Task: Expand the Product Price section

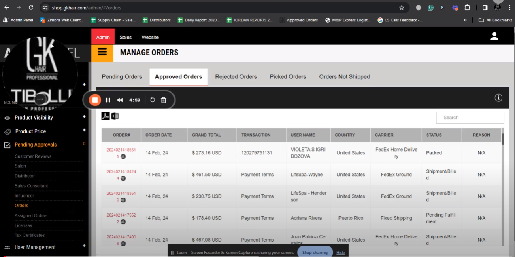Action: coord(84,130)
